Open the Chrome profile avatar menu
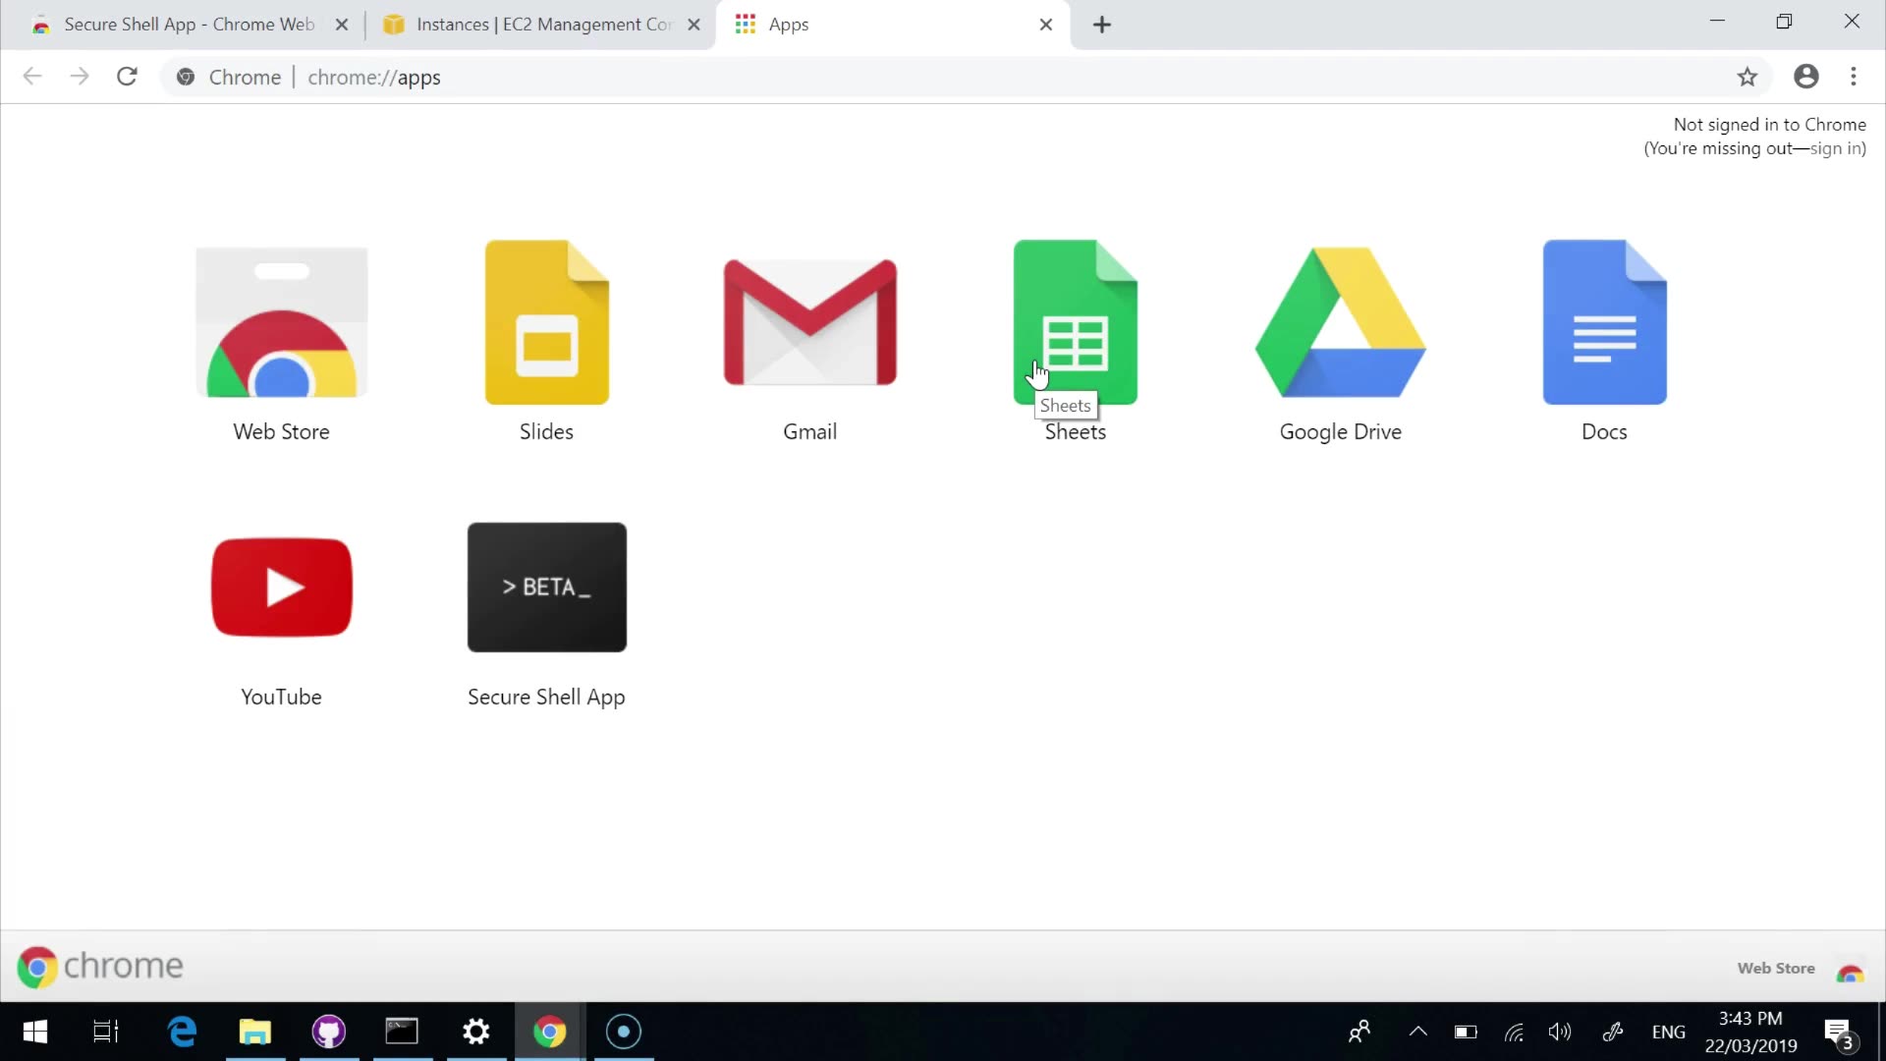The image size is (1886, 1061). 1805,77
